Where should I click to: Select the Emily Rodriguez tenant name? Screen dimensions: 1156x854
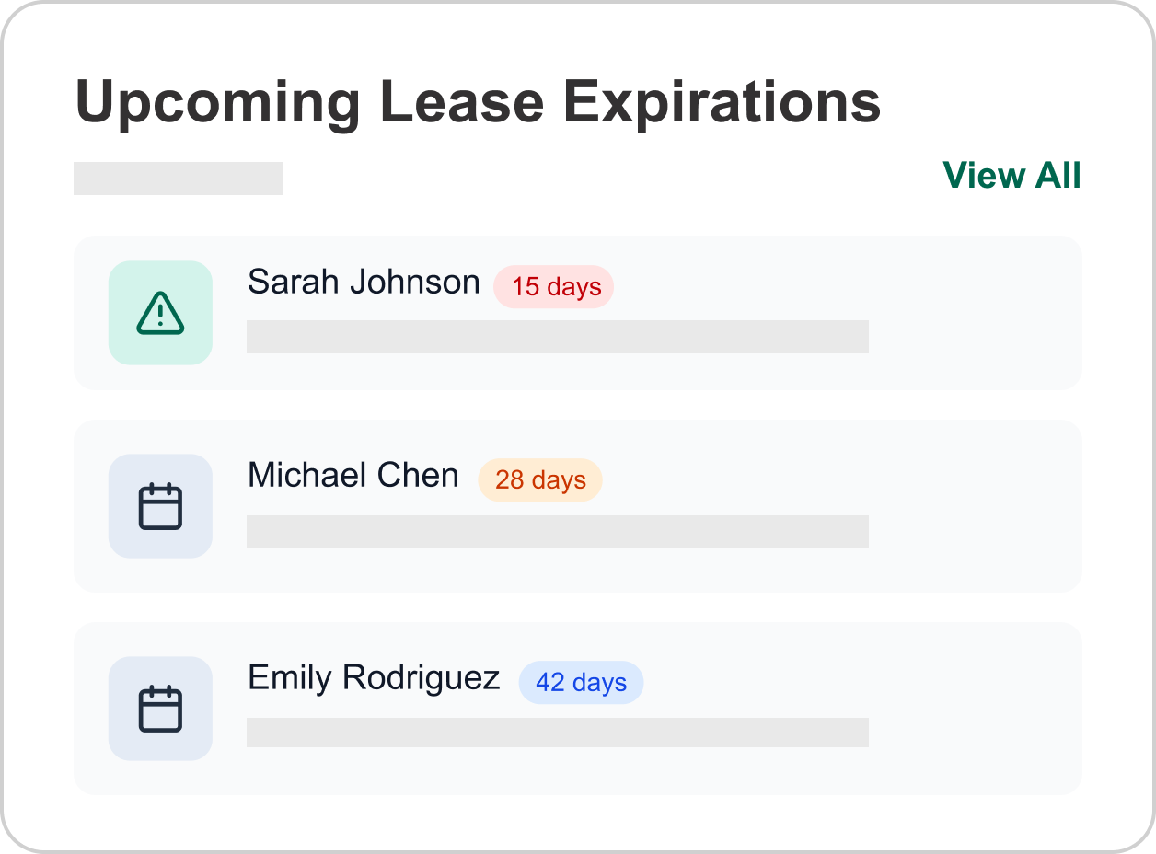point(374,678)
